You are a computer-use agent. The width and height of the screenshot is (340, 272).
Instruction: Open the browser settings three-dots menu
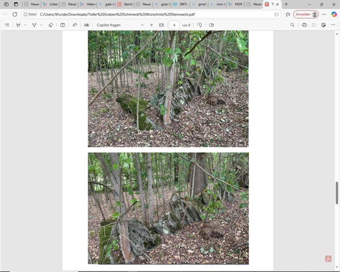point(324,14)
